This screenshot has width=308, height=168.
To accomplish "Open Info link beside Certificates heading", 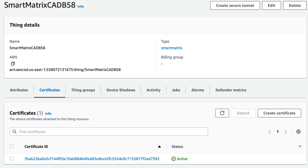I will pos(48,114).
